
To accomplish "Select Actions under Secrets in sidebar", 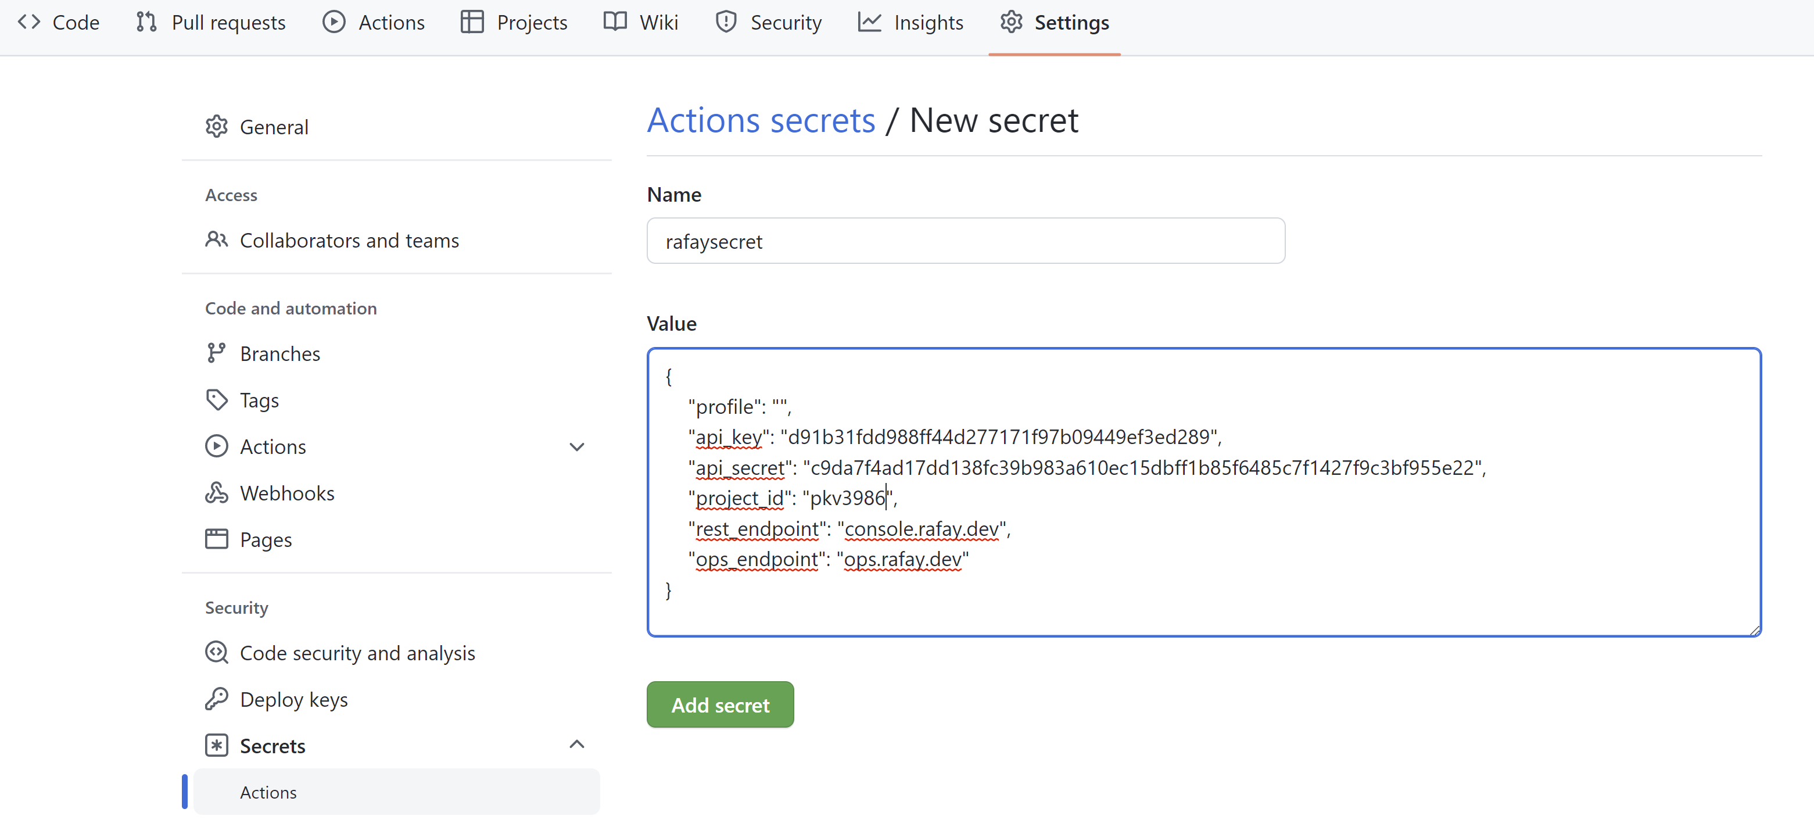I will (396, 792).
